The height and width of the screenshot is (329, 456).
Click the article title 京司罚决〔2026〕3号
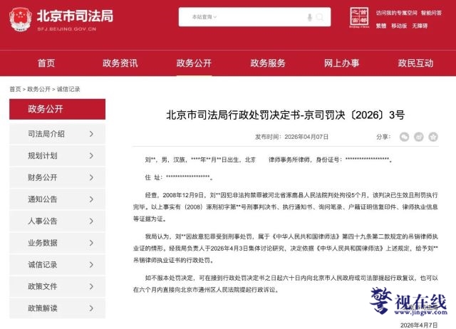pyautogui.click(x=285, y=115)
